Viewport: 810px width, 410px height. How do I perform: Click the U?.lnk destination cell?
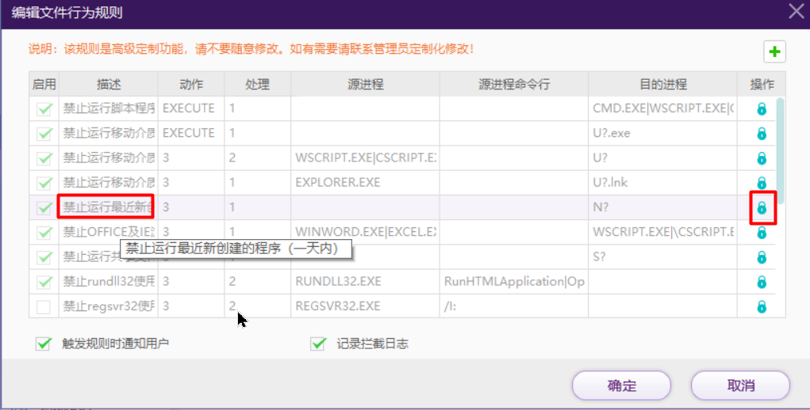[662, 183]
